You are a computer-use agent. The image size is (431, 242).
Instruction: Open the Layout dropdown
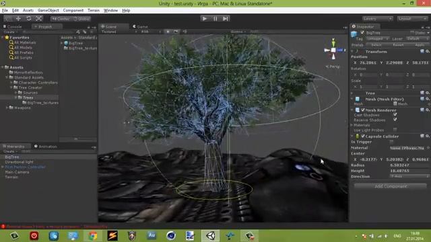412,19
